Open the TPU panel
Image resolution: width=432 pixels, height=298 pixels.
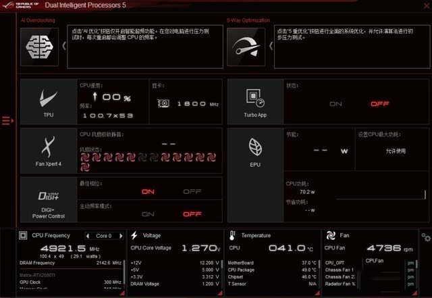[49, 102]
